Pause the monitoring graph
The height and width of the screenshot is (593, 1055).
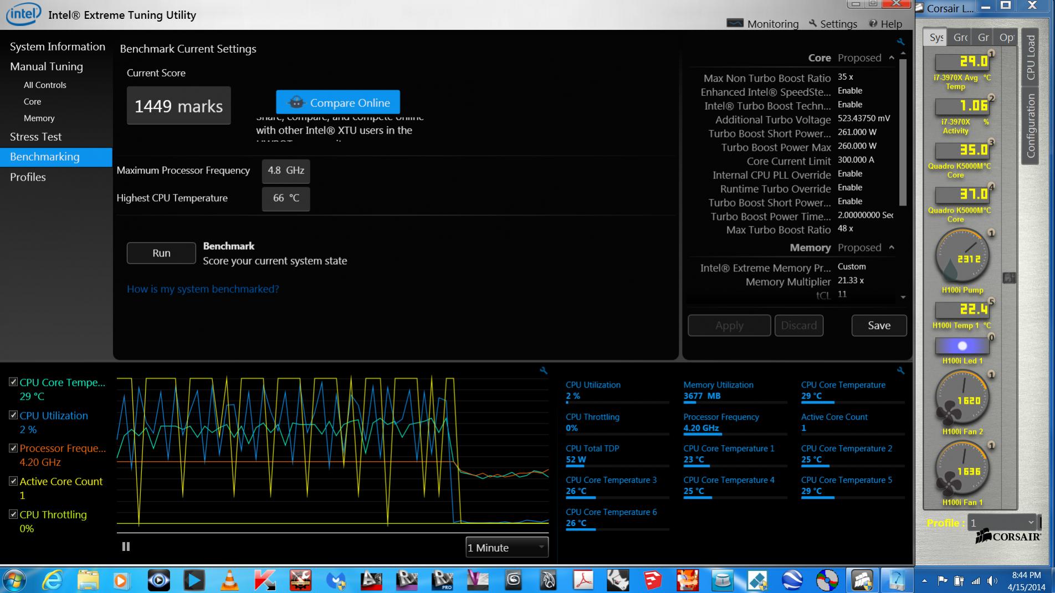click(x=126, y=546)
